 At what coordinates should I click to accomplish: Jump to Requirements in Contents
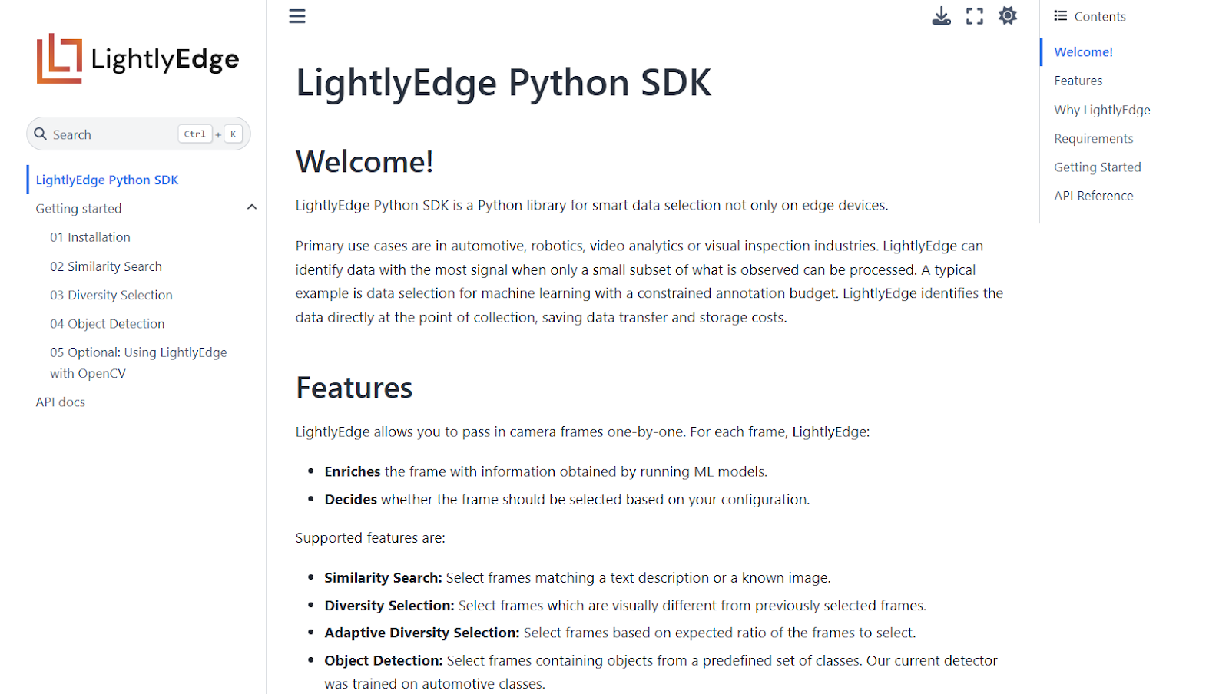pos(1093,138)
